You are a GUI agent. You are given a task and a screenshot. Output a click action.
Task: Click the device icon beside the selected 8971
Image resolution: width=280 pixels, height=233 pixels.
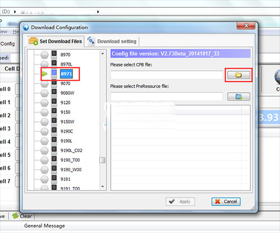(x=54, y=74)
